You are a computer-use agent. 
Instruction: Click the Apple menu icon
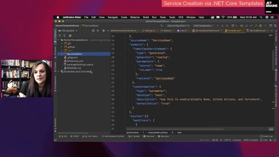[x=58, y=17]
